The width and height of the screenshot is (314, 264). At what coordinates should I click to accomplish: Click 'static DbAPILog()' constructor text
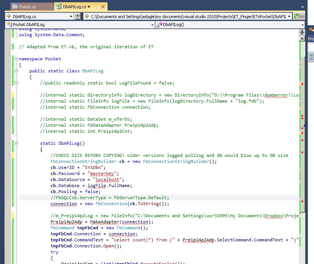tap(62, 143)
